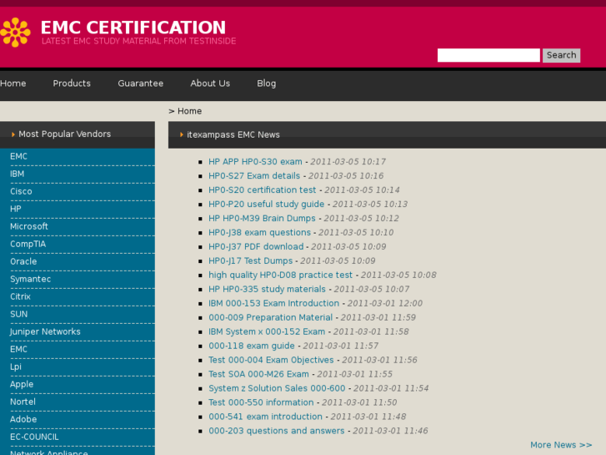606x455 pixels.
Task: Open the Home menu item
Action: (x=13, y=83)
